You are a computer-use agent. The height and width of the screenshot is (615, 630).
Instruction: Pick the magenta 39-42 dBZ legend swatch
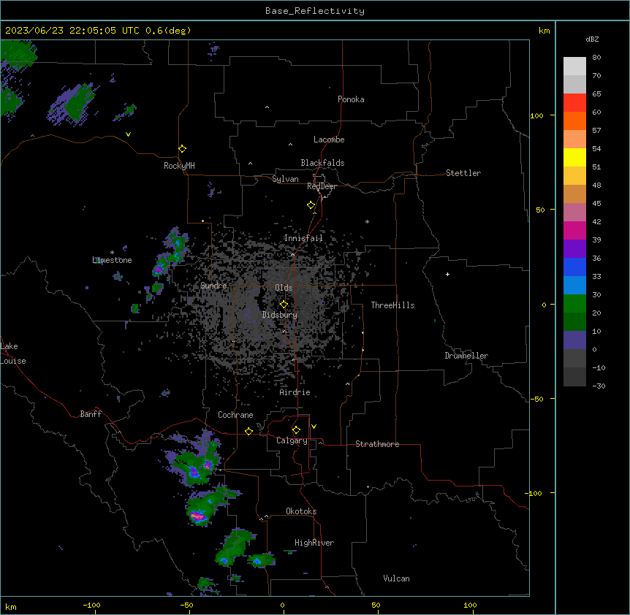click(x=574, y=230)
